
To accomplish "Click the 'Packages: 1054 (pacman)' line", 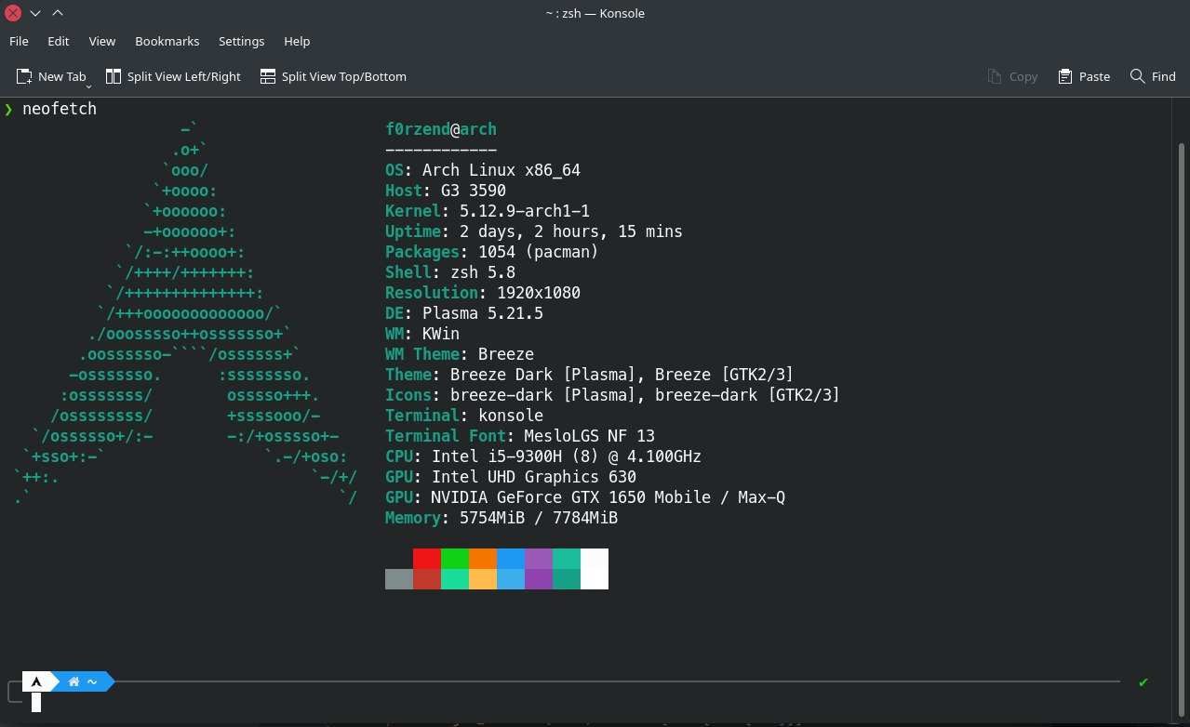I will pyautogui.click(x=492, y=252).
